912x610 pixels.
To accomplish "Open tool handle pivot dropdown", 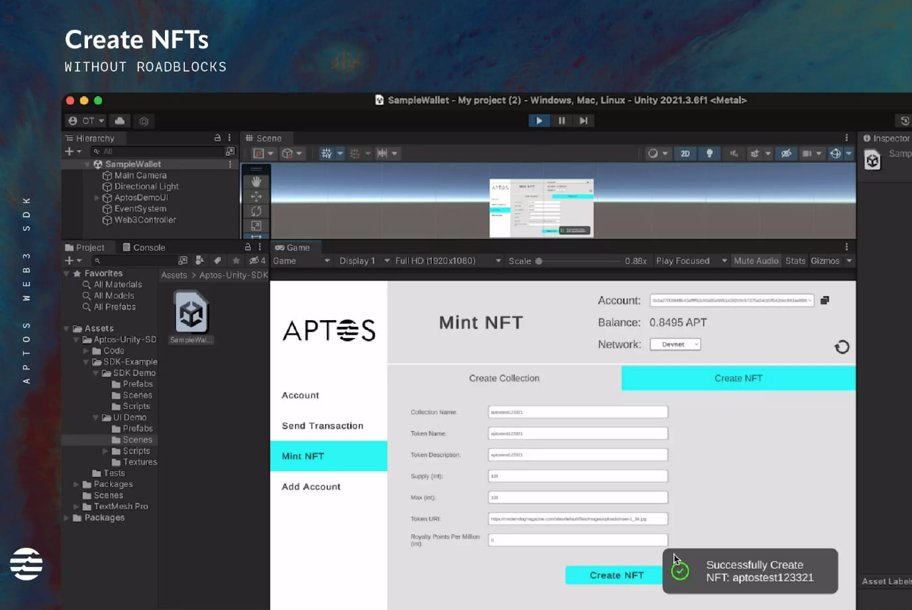I will 263,153.
